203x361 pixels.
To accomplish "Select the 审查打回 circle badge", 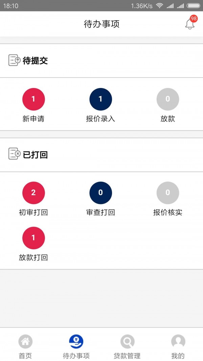I will (x=100, y=193).
